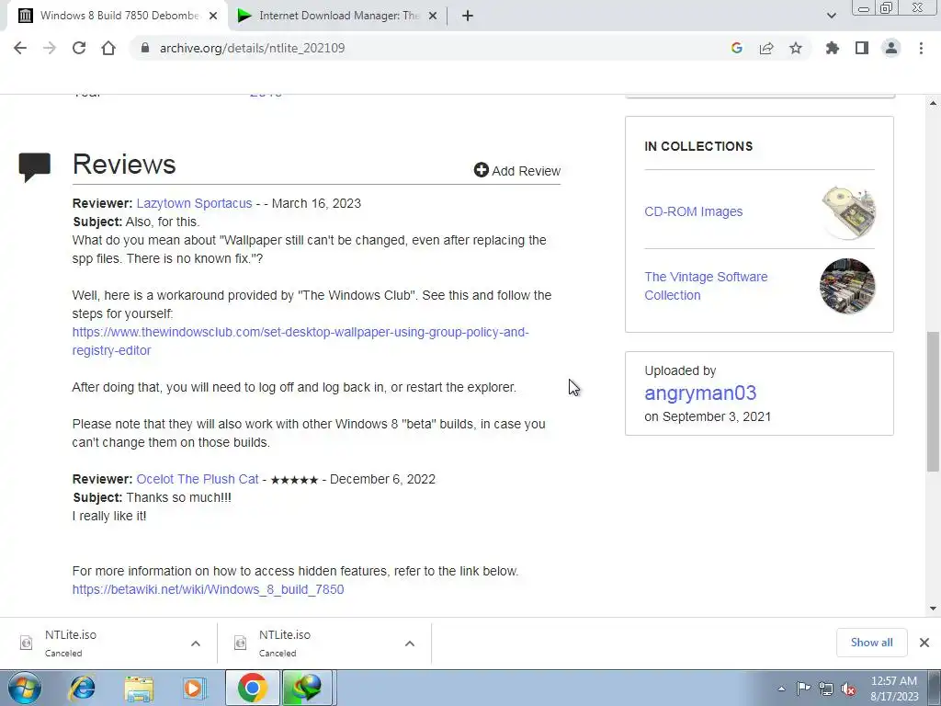This screenshot has width=941, height=706.
Task: Click the Vintage Software Collection thumbnail
Action: [x=847, y=286]
